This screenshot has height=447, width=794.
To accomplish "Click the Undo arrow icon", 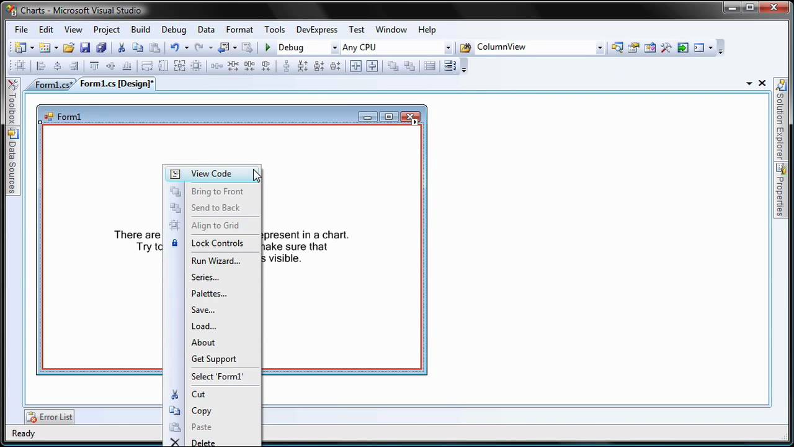I will (x=174, y=47).
